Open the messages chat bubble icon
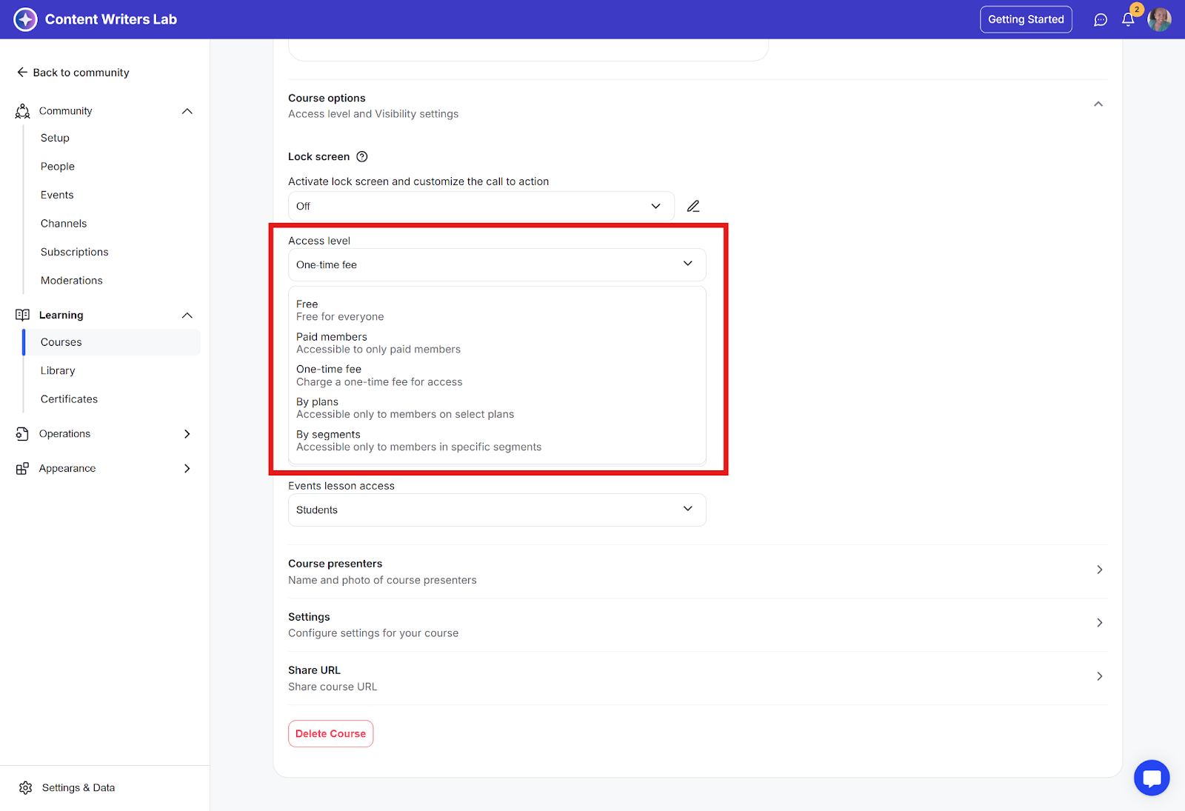The height and width of the screenshot is (811, 1185). pyautogui.click(x=1101, y=20)
